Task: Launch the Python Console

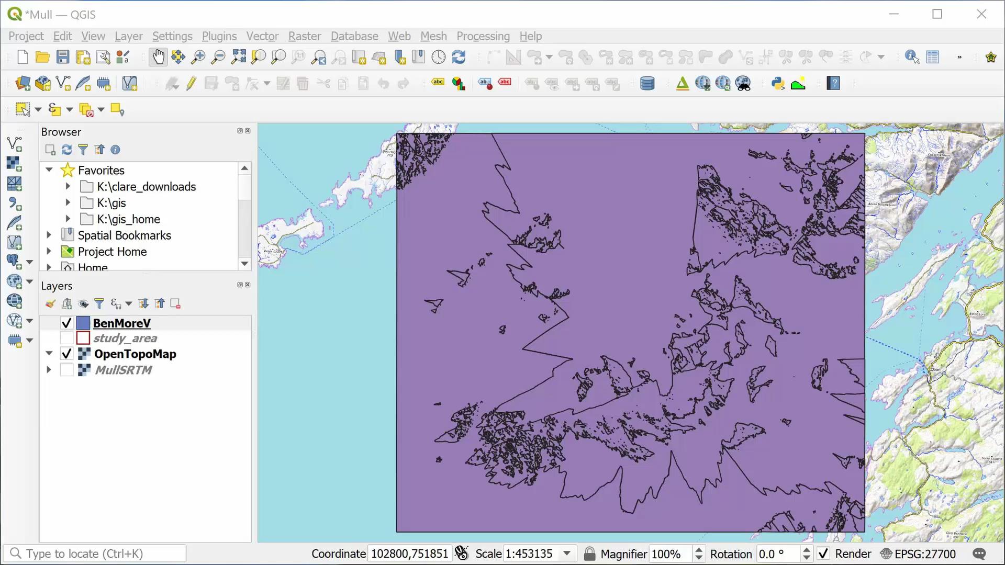Action: click(x=778, y=83)
